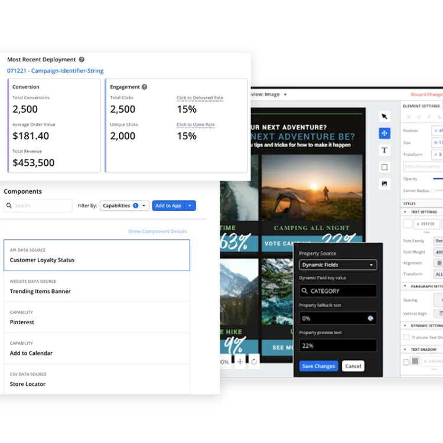Click the $453,500 Total Revenue value
443x443 pixels.
pyautogui.click(x=33, y=163)
